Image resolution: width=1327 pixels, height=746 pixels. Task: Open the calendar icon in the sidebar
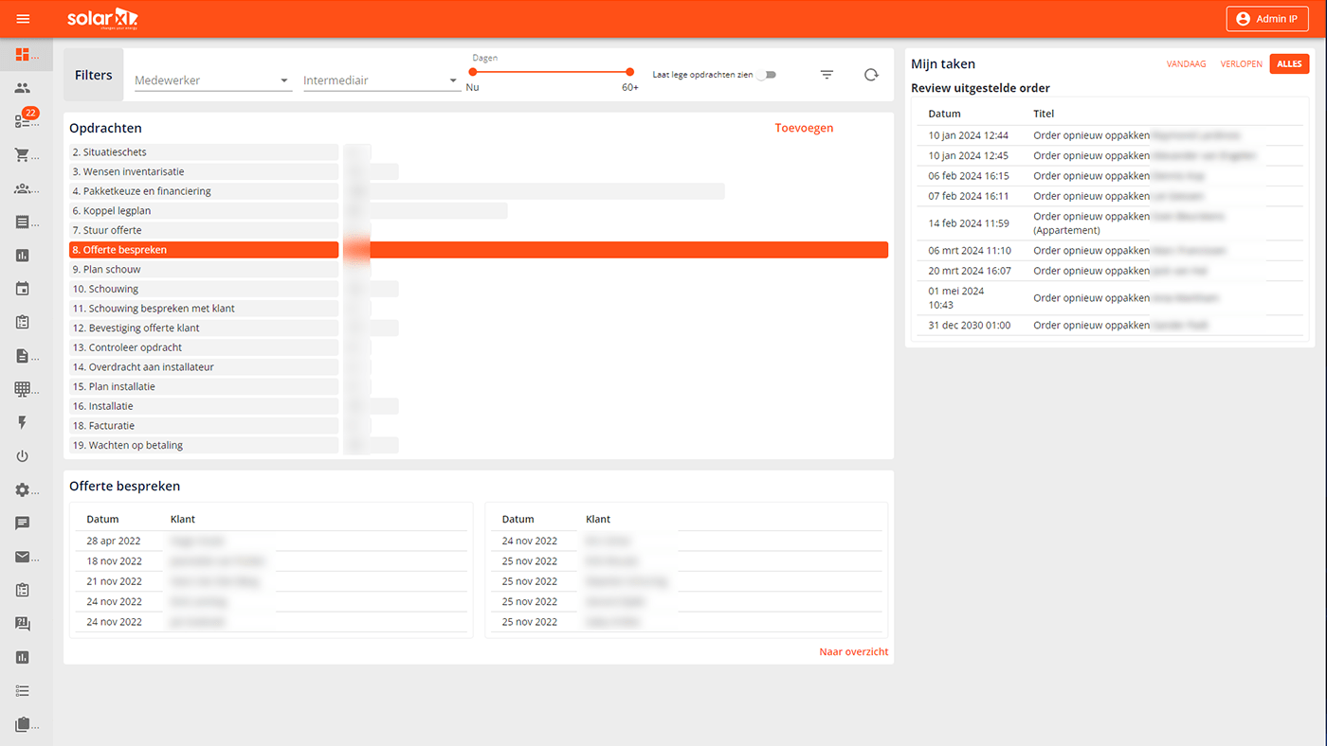[23, 289]
